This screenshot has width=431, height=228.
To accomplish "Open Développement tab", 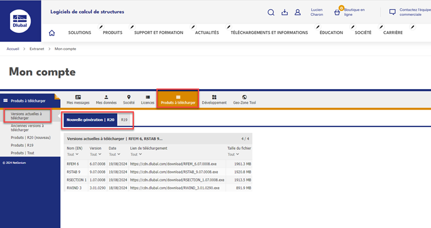I will point(214,100).
